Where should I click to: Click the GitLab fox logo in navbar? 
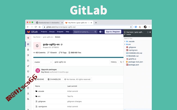point(28,32)
